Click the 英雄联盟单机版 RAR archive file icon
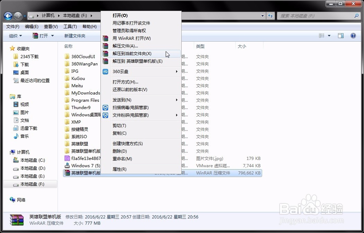Screen dimensions: 364x233 click(67, 173)
